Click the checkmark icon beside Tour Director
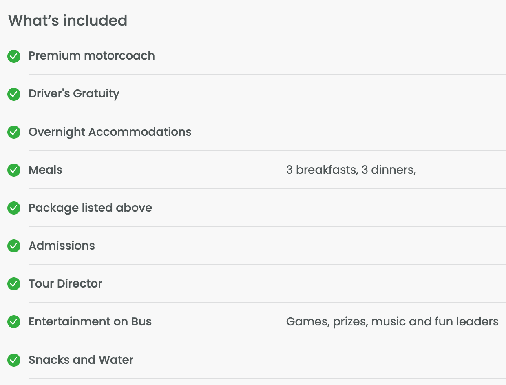 (x=14, y=284)
